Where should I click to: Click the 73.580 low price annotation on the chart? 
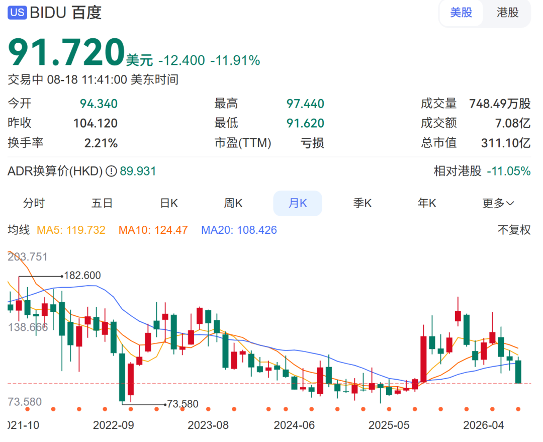click(x=183, y=404)
